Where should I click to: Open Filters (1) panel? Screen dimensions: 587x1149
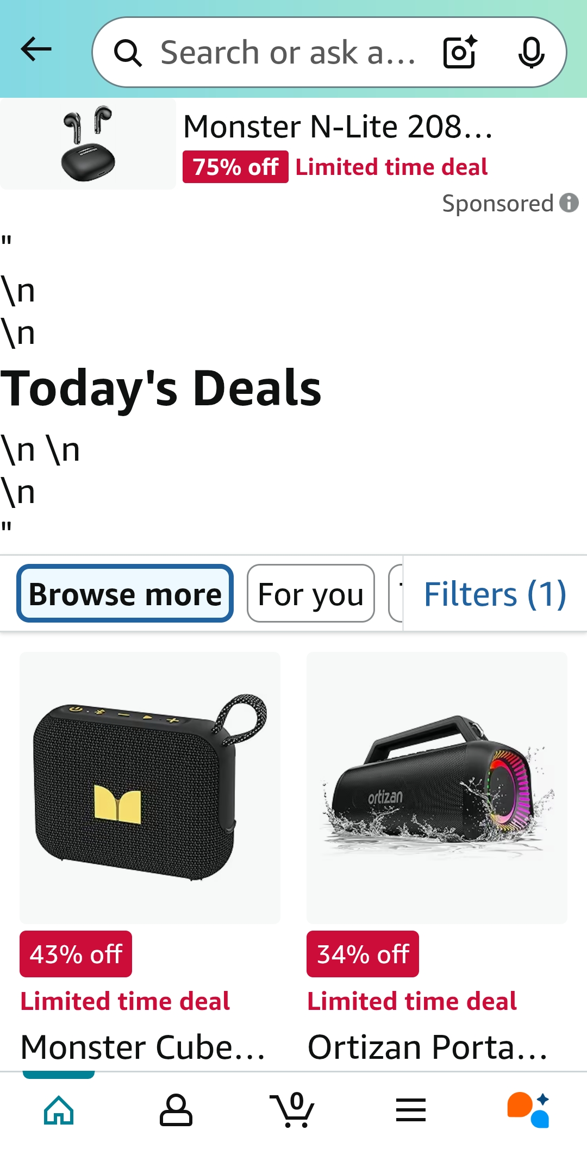point(495,594)
